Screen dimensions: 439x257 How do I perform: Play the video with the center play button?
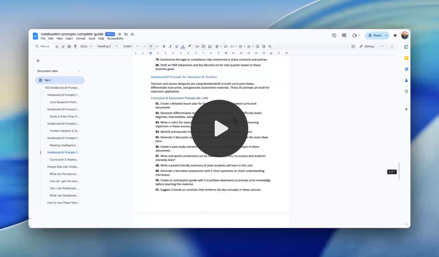click(219, 128)
